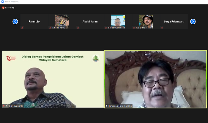The height and width of the screenshot is (123, 208).
Task: Select Pahmi.Sy participant tile
Action: point(34,21)
